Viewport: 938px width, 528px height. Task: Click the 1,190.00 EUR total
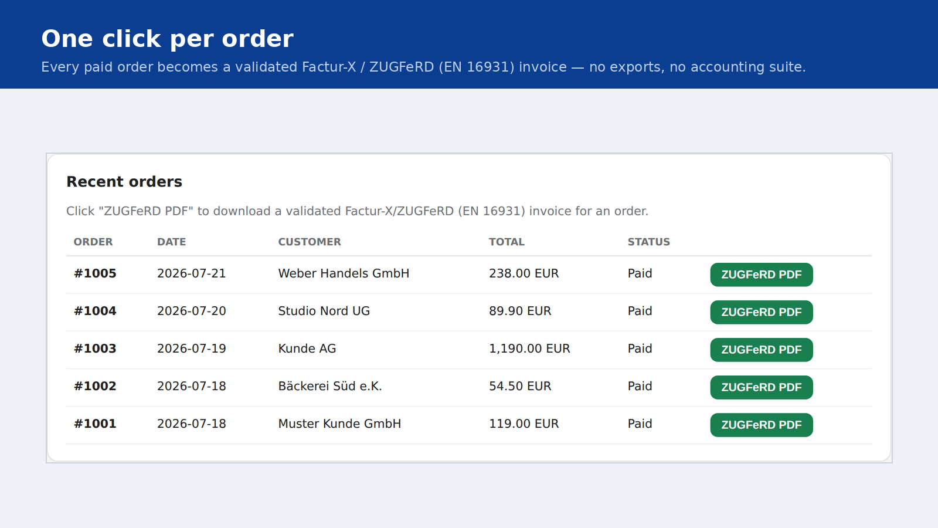[529, 348]
